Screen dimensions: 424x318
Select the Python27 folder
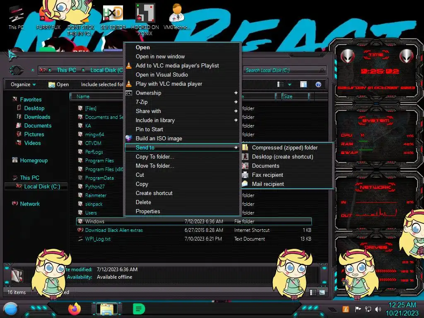point(95,187)
